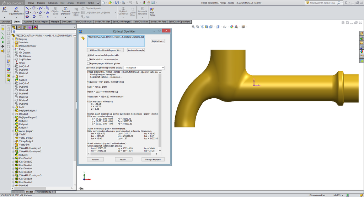Open the Araçlar menu
The image size is (364, 197).
click(71, 2)
